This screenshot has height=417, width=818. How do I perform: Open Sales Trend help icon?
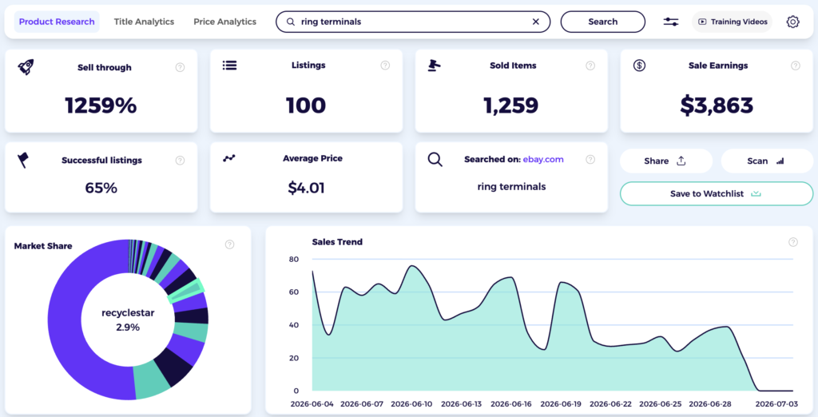793,241
